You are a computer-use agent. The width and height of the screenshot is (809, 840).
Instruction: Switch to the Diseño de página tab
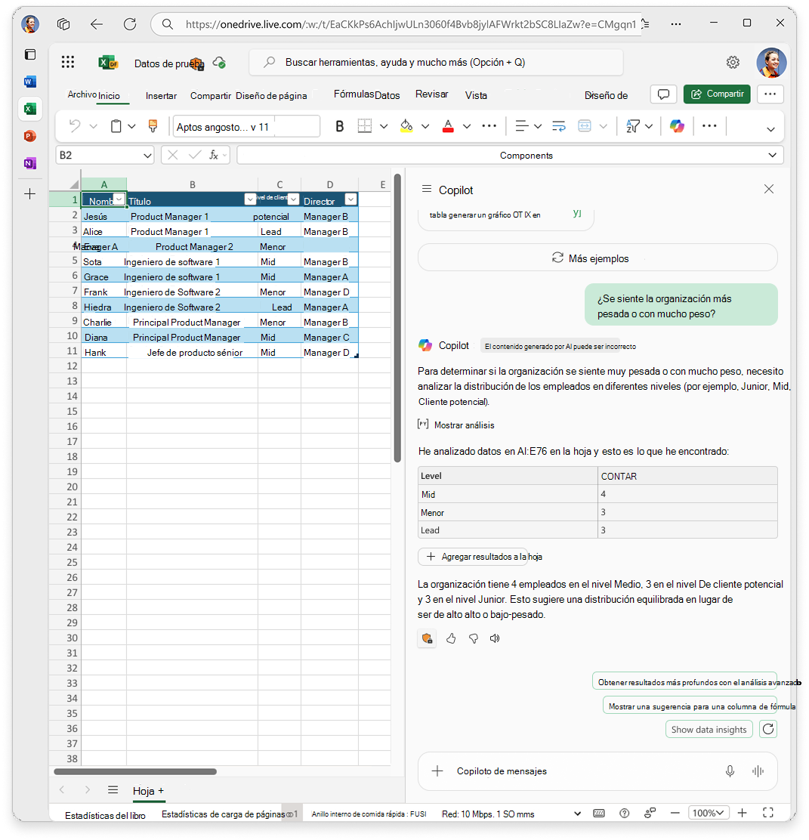tap(271, 95)
